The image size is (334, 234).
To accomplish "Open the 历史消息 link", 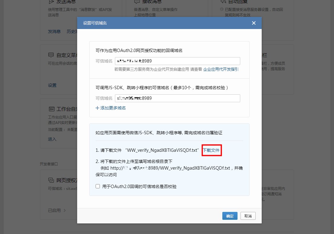I will coord(72,31).
